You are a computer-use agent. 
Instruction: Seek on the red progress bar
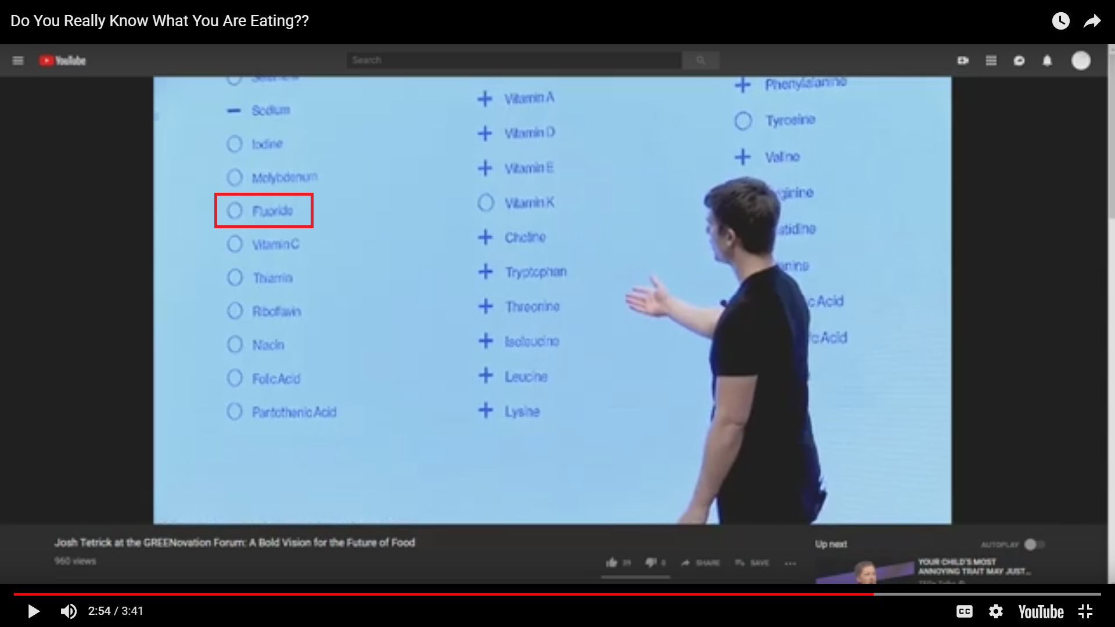(x=441, y=594)
